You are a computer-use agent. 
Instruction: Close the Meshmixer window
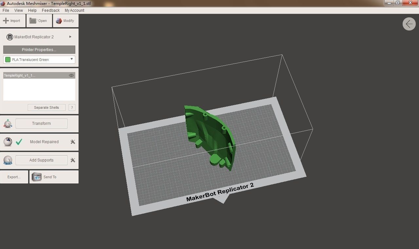click(x=410, y=3)
